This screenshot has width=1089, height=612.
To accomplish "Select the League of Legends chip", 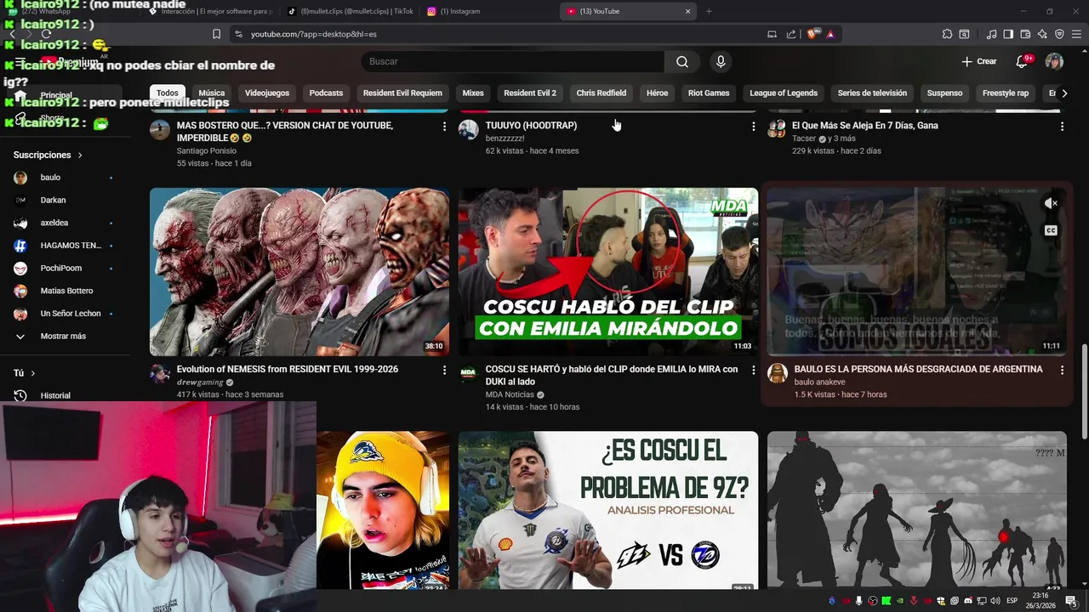I will (x=784, y=93).
